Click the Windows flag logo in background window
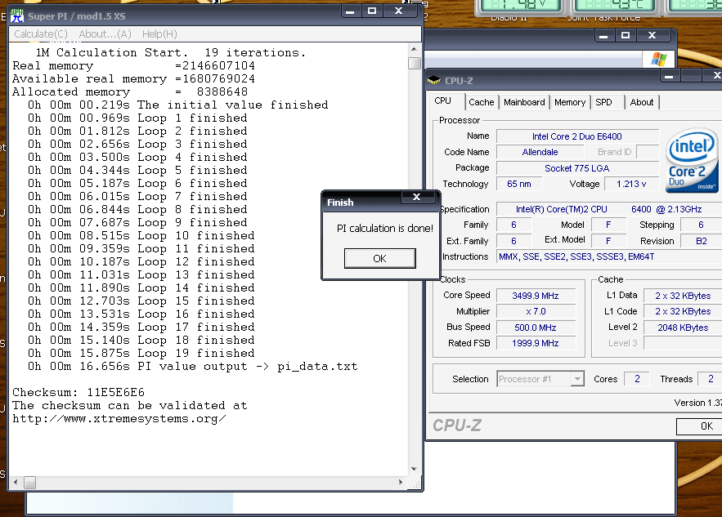Image resolution: width=722 pixels, height=517 pixels. point(659,59)
